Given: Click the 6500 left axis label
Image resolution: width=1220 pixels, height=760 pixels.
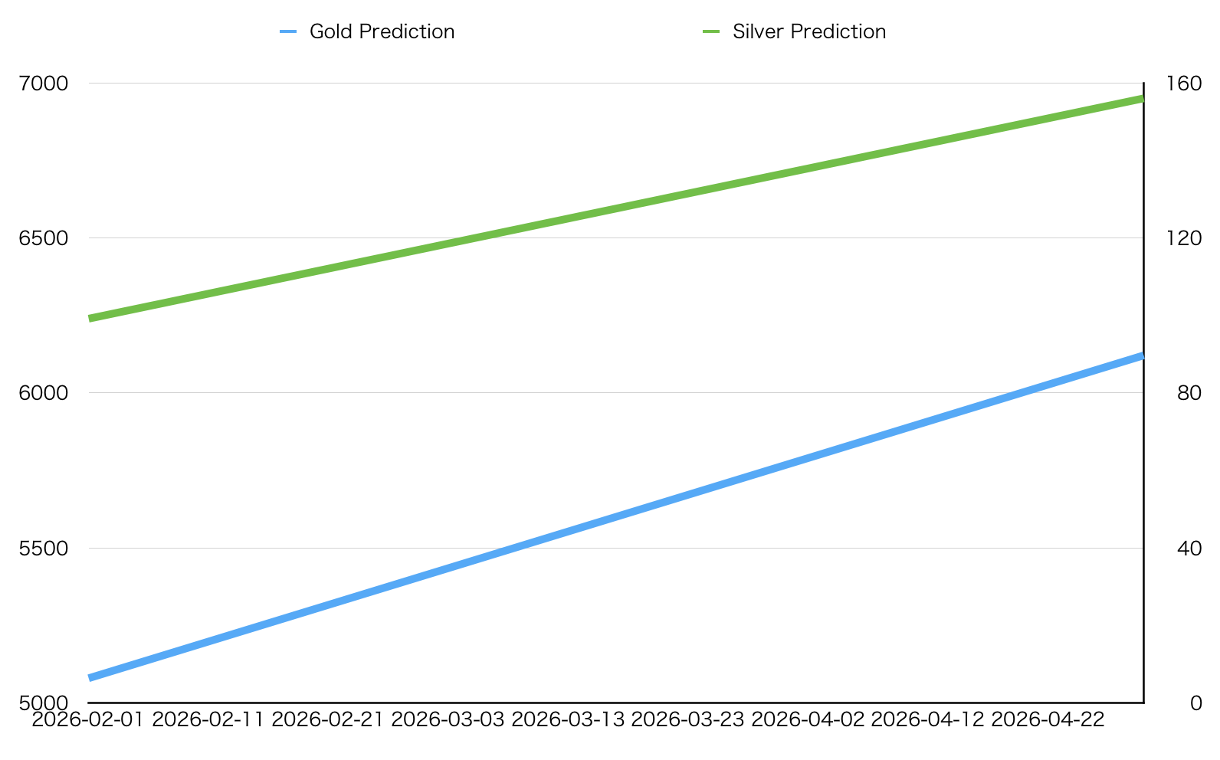Looking at the screenshot, I should tap(43, 237).
